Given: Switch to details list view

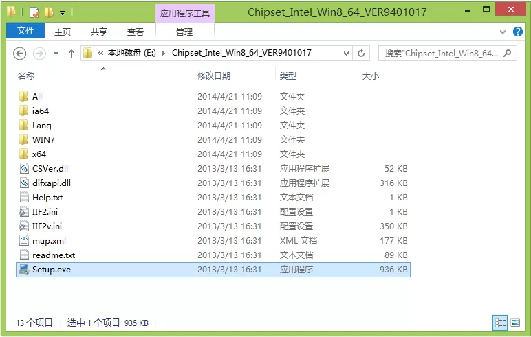Looking at the screenshot, I should point(500,323).
